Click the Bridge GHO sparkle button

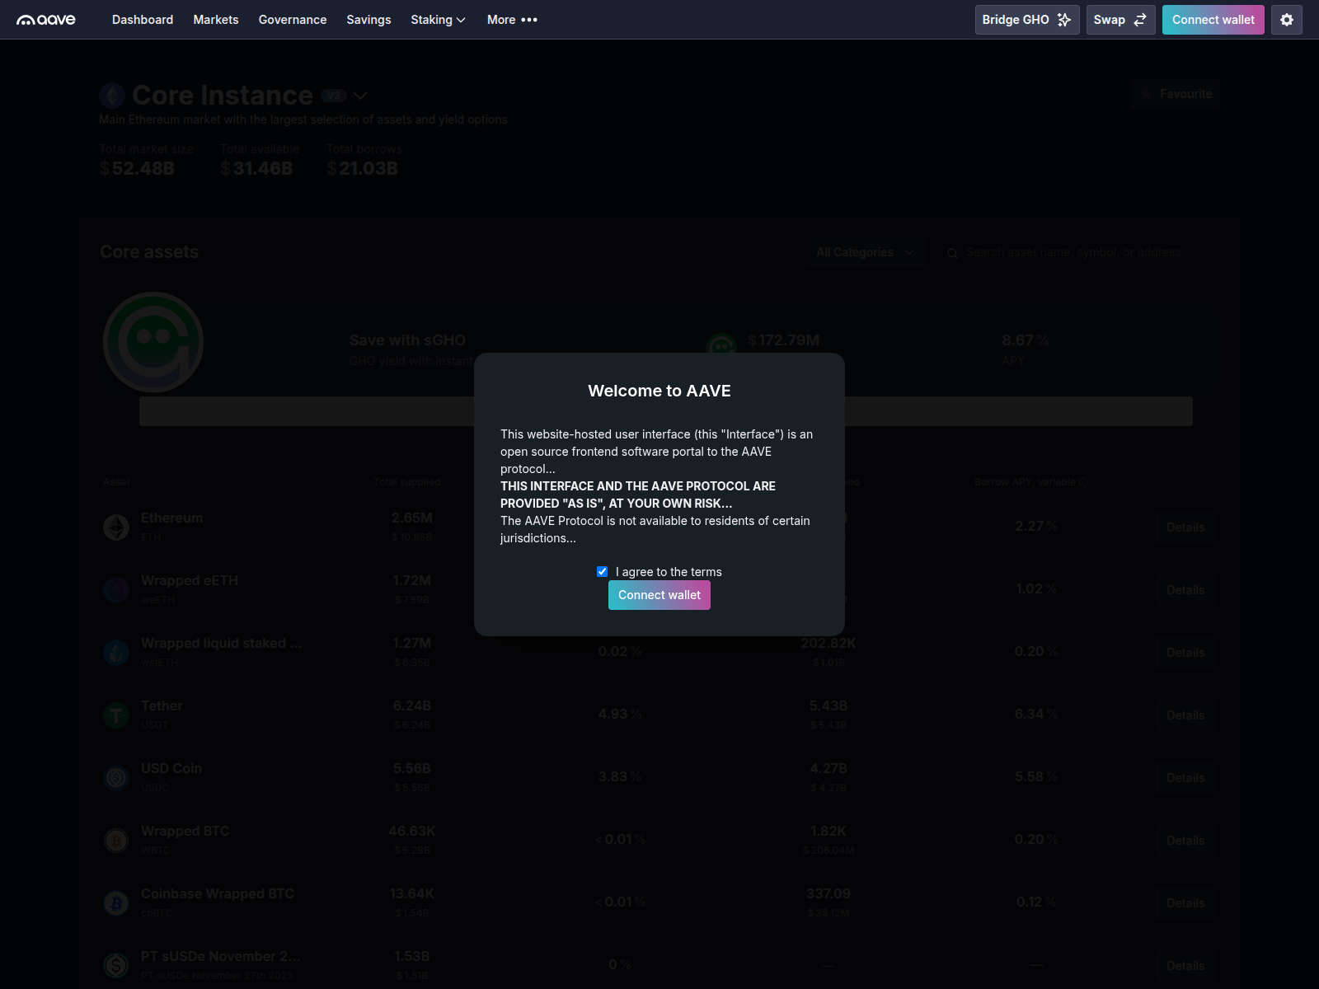point(1026,19)
